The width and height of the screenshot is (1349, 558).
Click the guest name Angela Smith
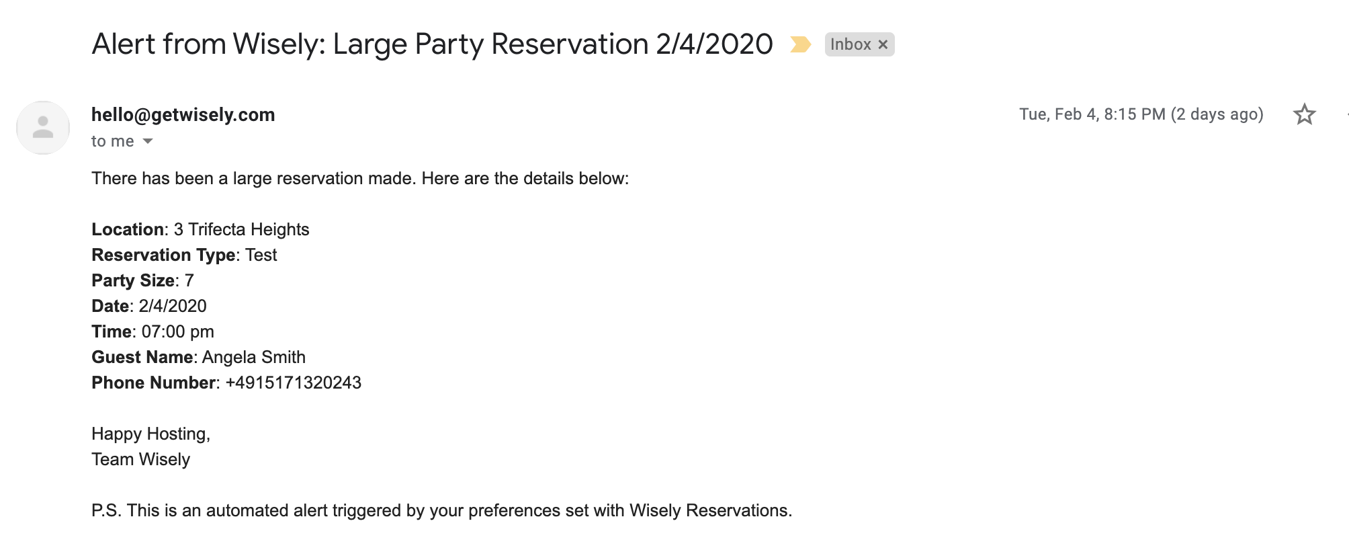click(254, 357)
